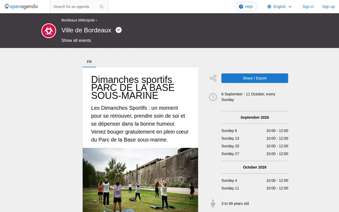339x212 pixels.
Task: Select the Dimanches sportifs event title
Action: coord(132,88)
